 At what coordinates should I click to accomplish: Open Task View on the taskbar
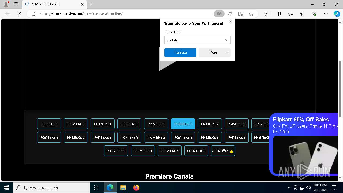pyautogui.click(x=96, y=188)
